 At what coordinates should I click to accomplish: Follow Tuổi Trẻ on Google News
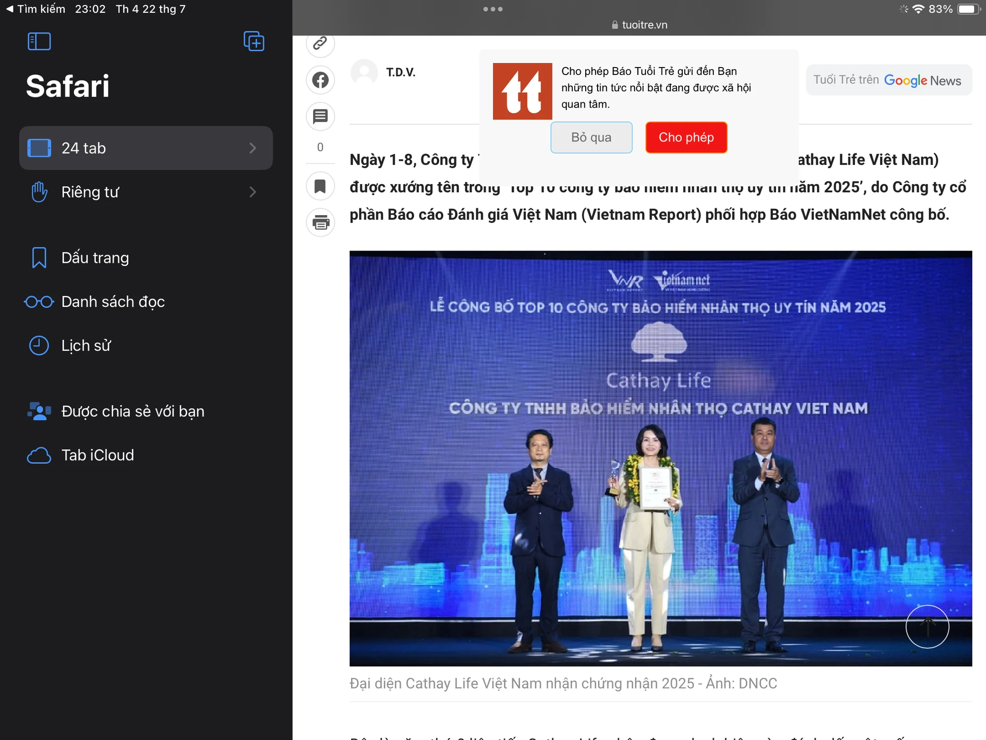[x=888, y=80]
